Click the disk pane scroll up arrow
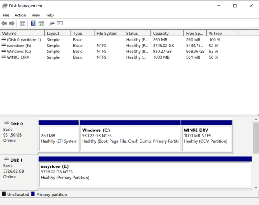 [256, 119]
